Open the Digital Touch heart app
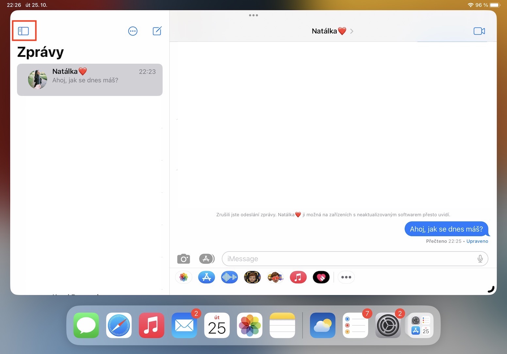 point(321,277)
